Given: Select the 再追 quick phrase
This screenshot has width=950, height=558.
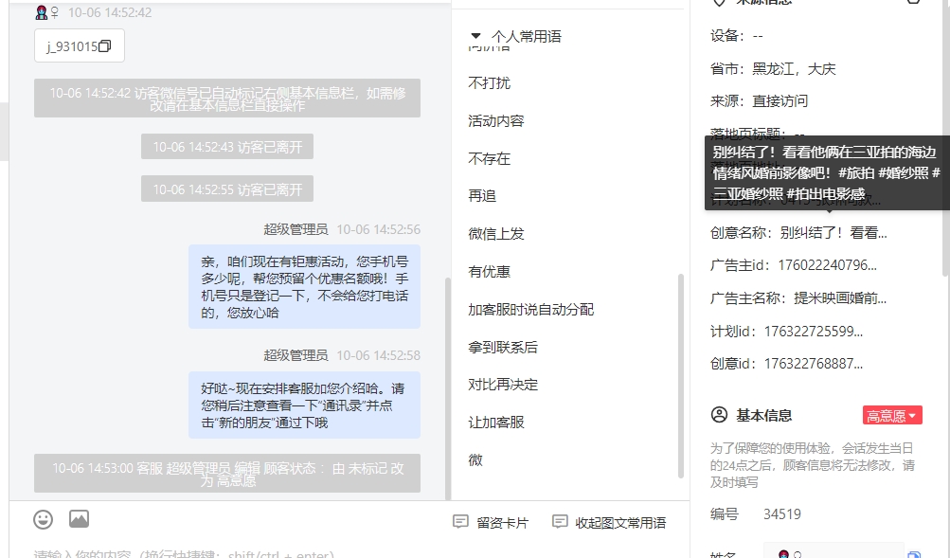Looking at the screenshot, I should click(482, 196).
